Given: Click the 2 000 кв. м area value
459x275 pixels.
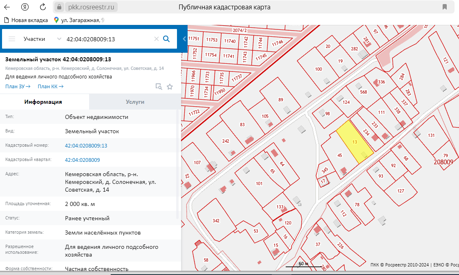Looking at the screenshot, I should pos(80,204).
